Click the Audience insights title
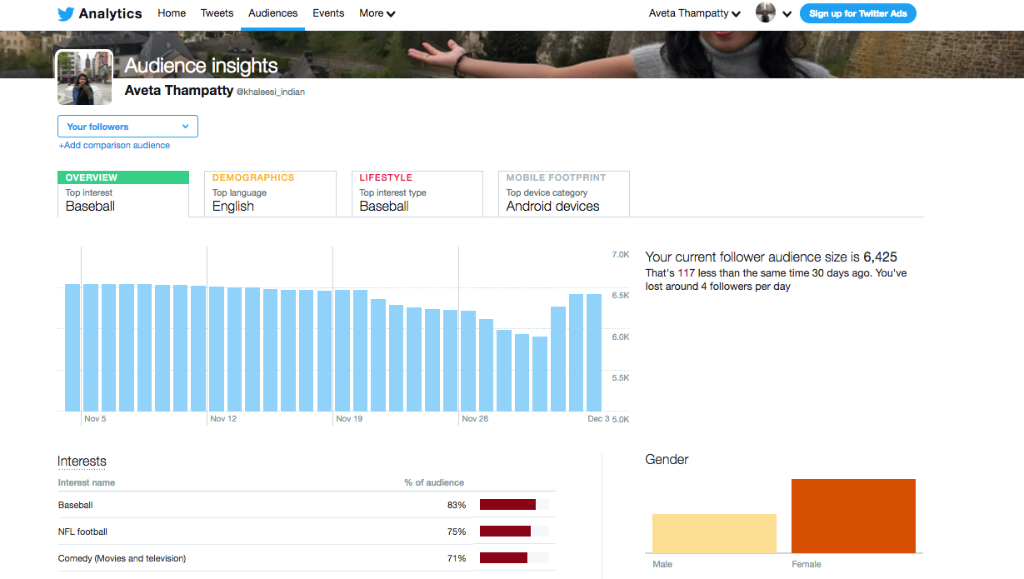The image size is (1024, 579). (x=201, y=66)
